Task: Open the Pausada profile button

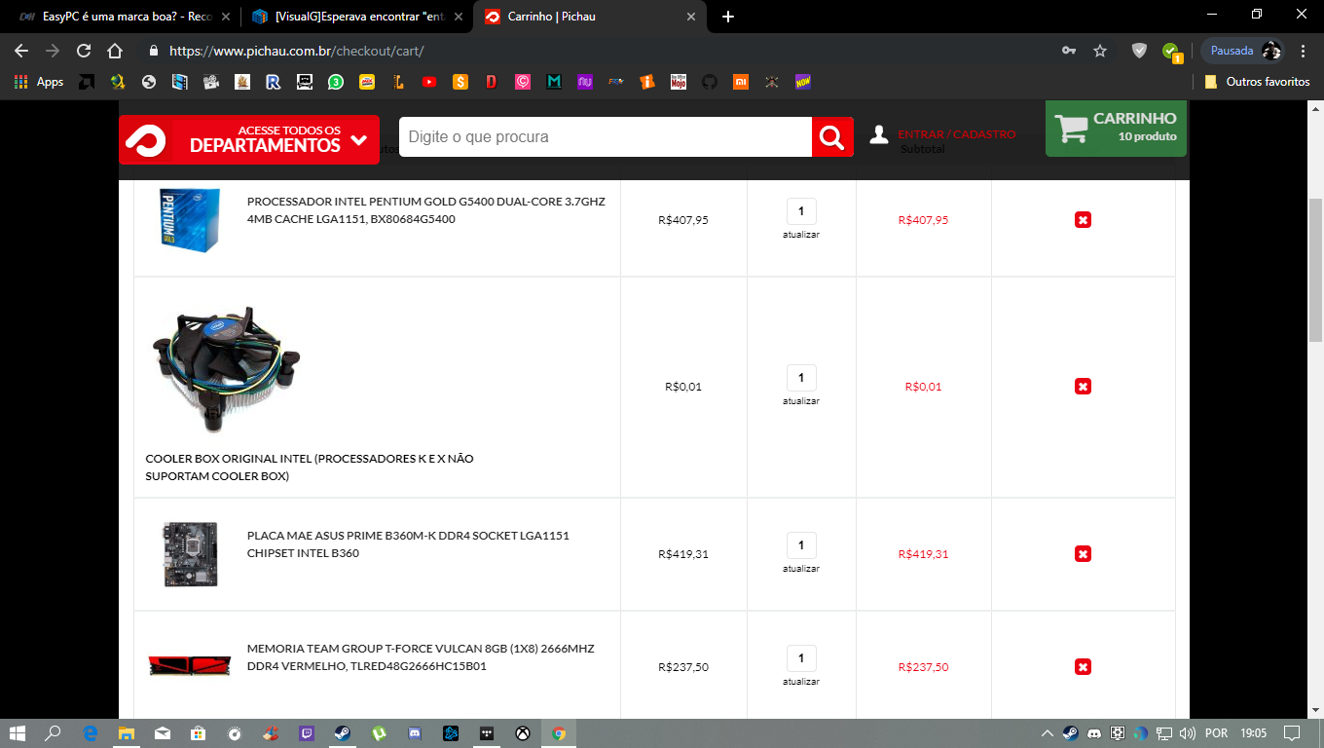Action: coord(1243,51)
